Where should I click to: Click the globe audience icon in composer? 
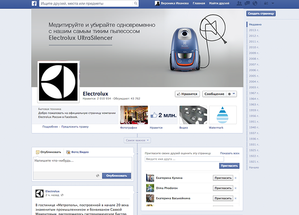98,176
